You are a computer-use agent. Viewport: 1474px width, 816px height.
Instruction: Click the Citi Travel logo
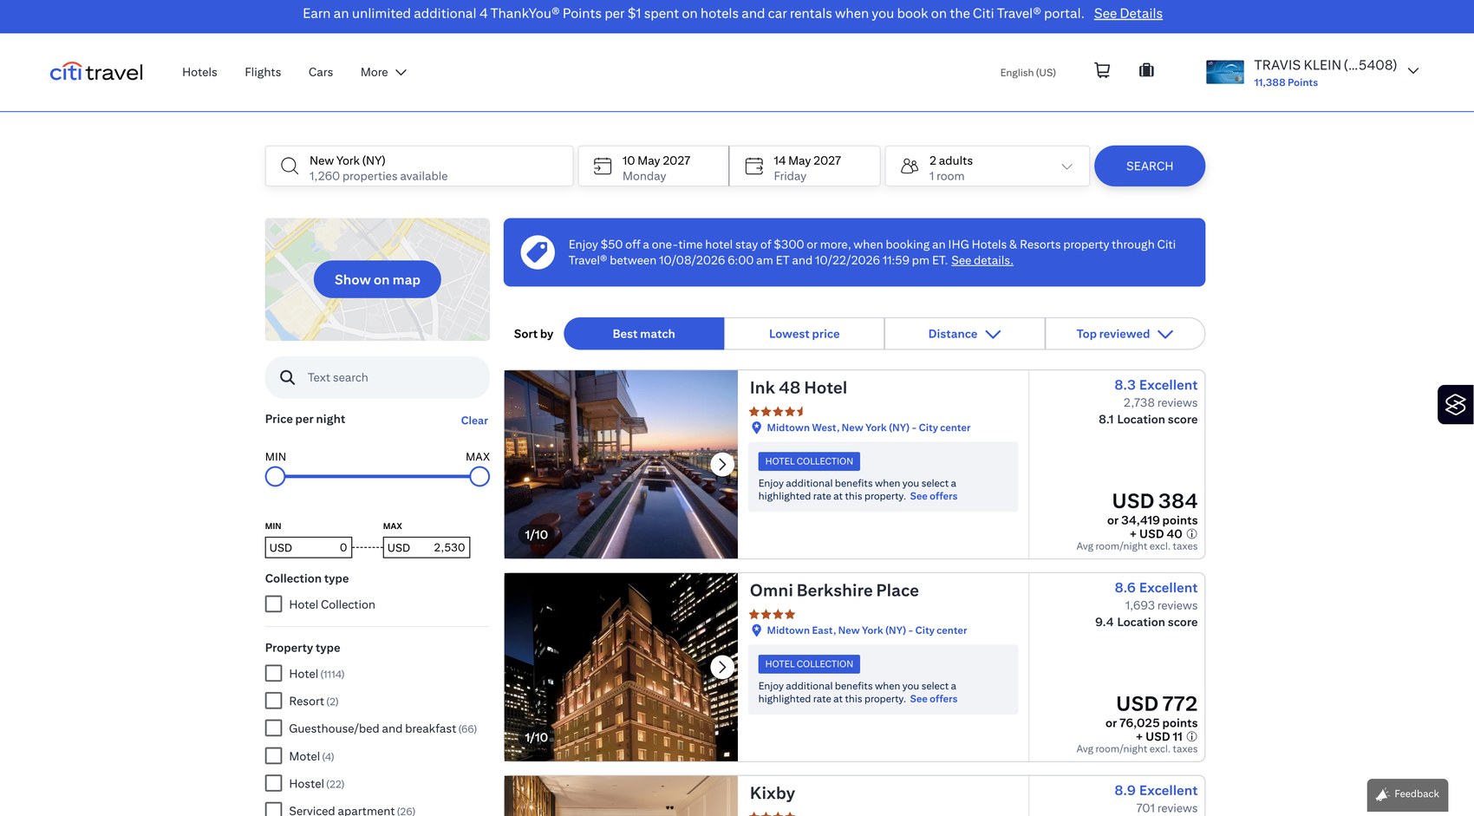pyautogui.click(x=96, y=72)
